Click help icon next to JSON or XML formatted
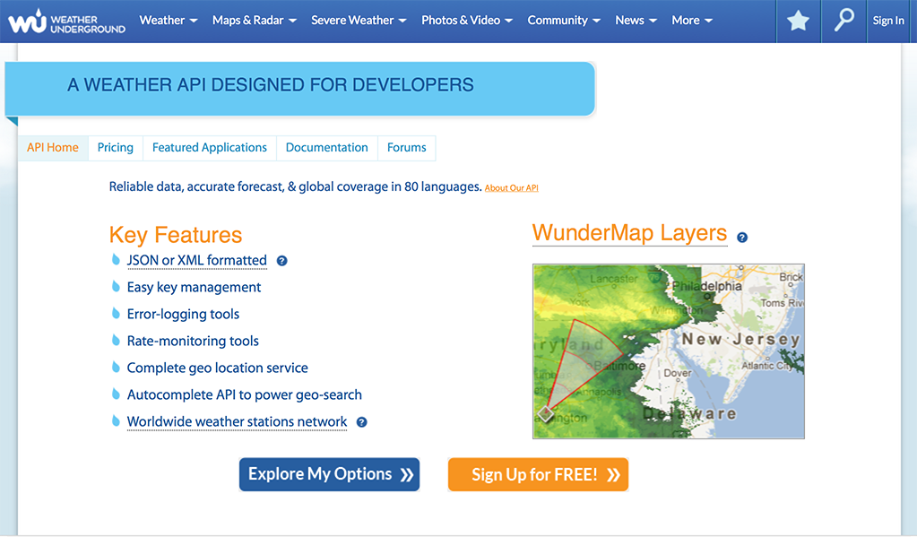Screen dimensions: 917x537 click(281, 261)
